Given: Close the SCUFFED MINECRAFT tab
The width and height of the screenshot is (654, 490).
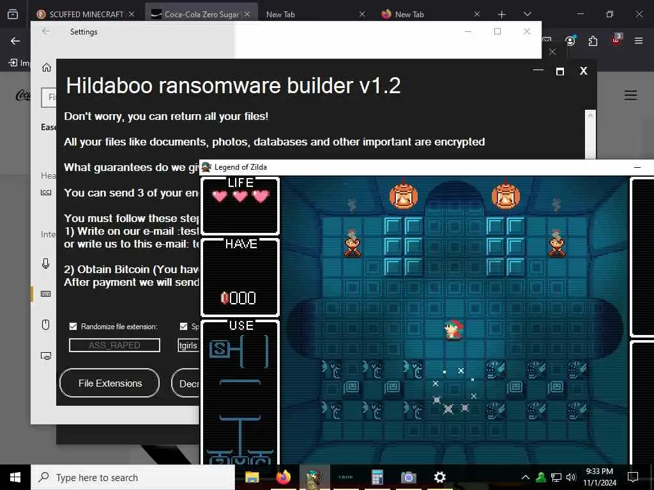Looking at the screenshot, I should pos(132,14).
